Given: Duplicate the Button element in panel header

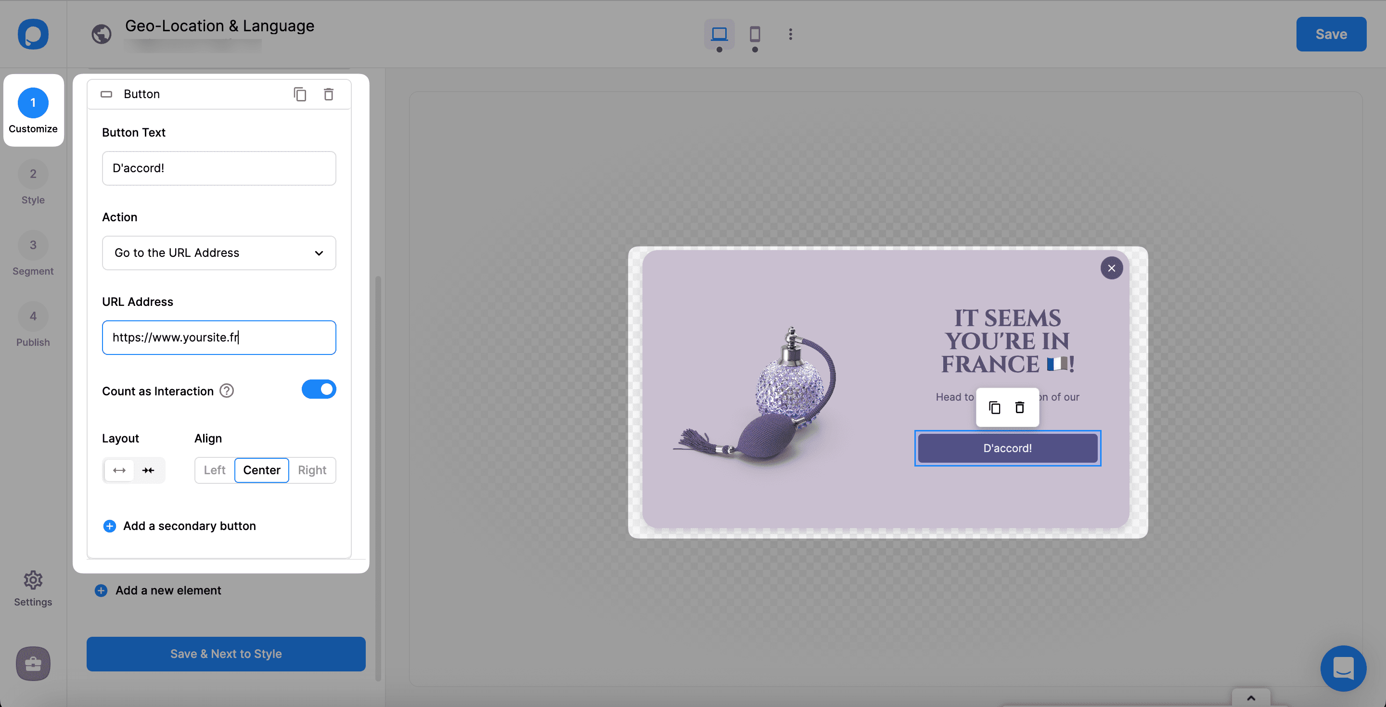Looking at the screenshot, I should pos(300,94).
